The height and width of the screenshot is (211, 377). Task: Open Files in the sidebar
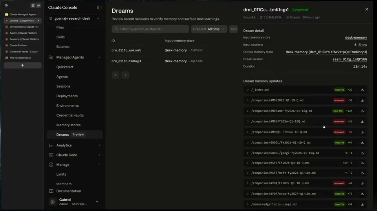(x=60, y=27)
